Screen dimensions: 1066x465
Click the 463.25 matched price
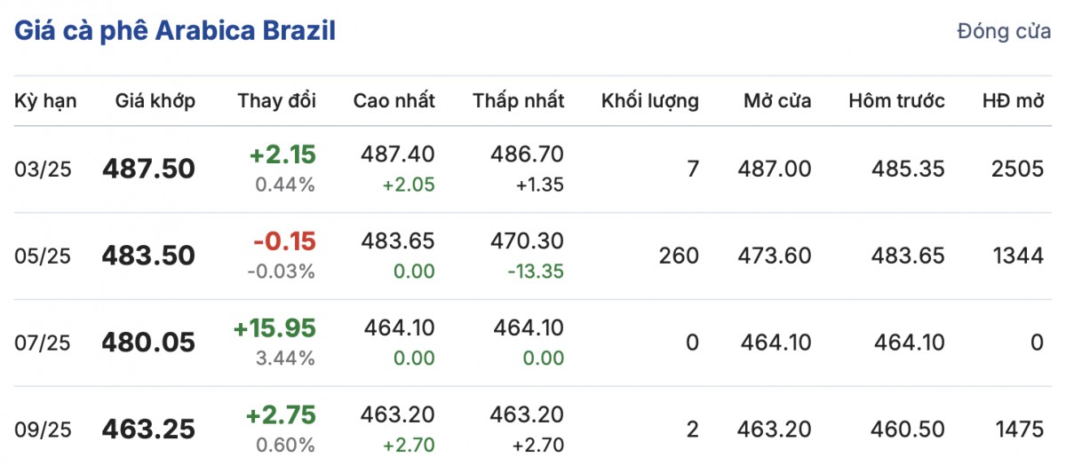(148, 430)
